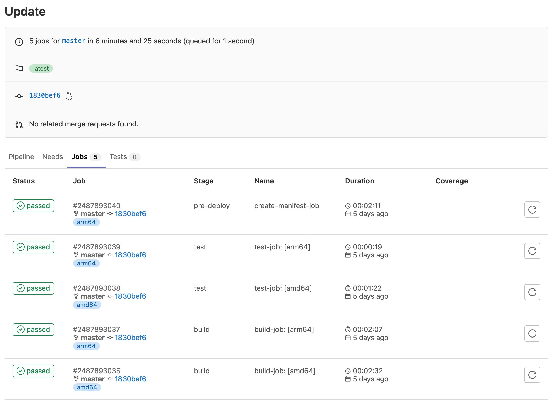The height and width of the screenshot is (404, 555).
Task: Retry the test-job for amd64
Action: point(532,292)
